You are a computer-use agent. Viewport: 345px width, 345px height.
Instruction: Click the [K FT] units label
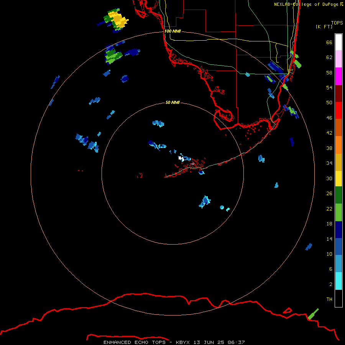click(324, 26)
